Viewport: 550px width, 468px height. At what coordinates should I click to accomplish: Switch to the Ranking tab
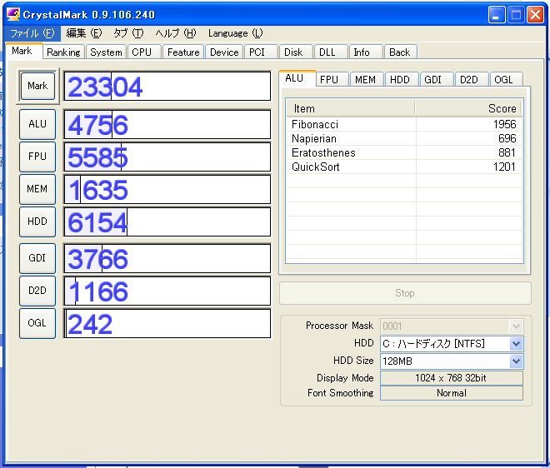[64, 52]
